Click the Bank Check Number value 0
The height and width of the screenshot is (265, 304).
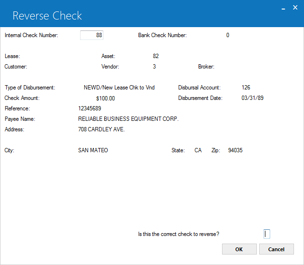(228, 35)
